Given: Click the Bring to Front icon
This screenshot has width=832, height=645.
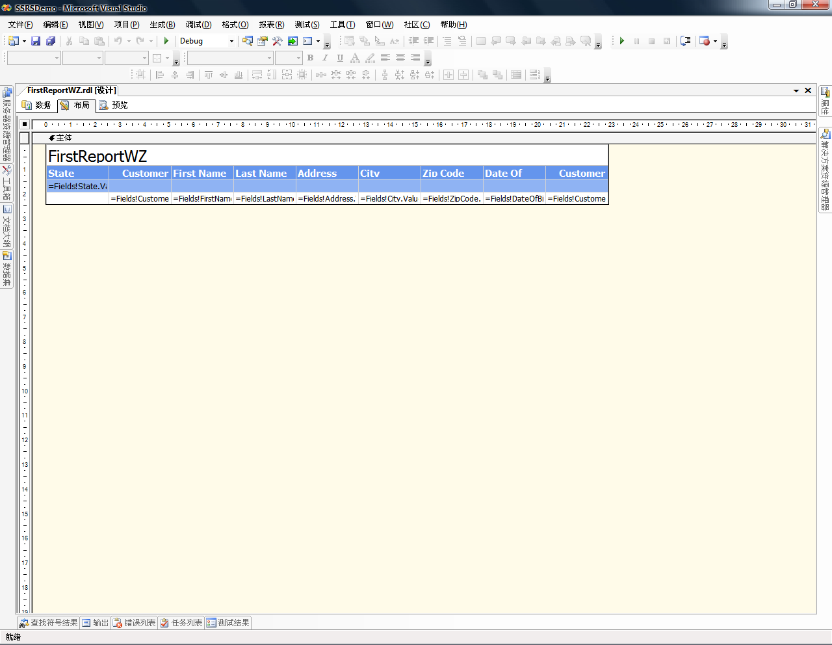Looking at the screenshot, I should tap(482, 75).
